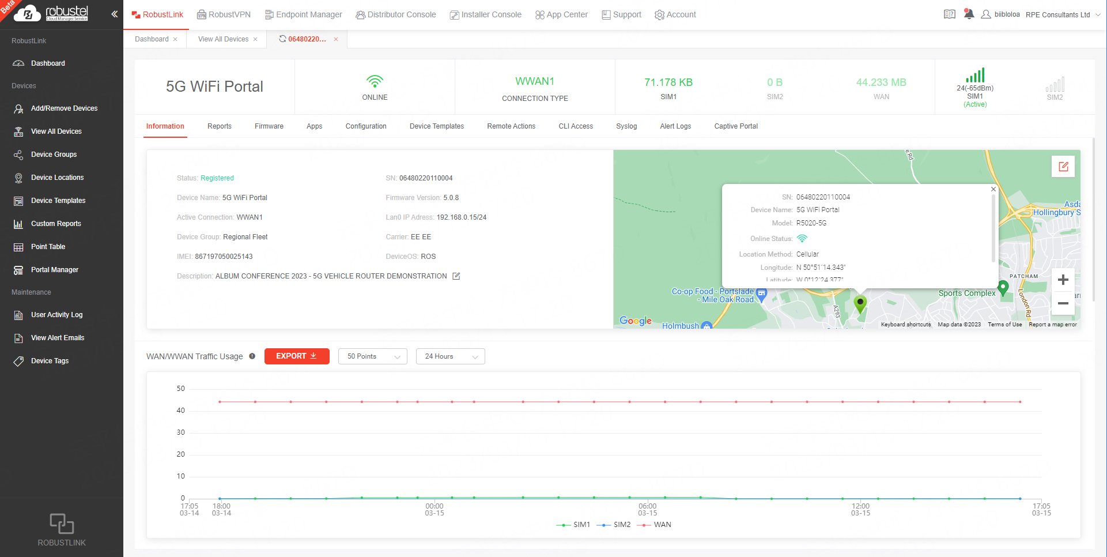Viewport: 1107px width, 557px height.
Task: Click the user profile icon beside bilbloloa
Action: pos(986,14)
